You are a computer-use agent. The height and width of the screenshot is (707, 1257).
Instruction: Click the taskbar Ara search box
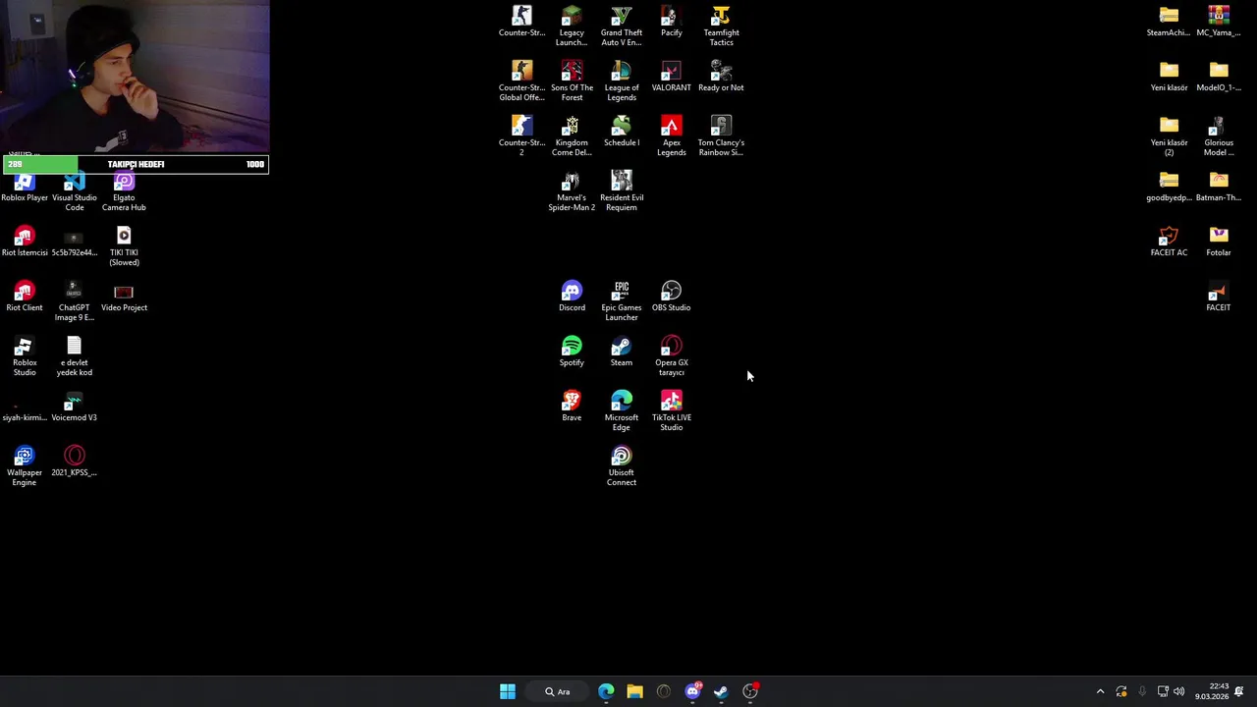[558, 691]
